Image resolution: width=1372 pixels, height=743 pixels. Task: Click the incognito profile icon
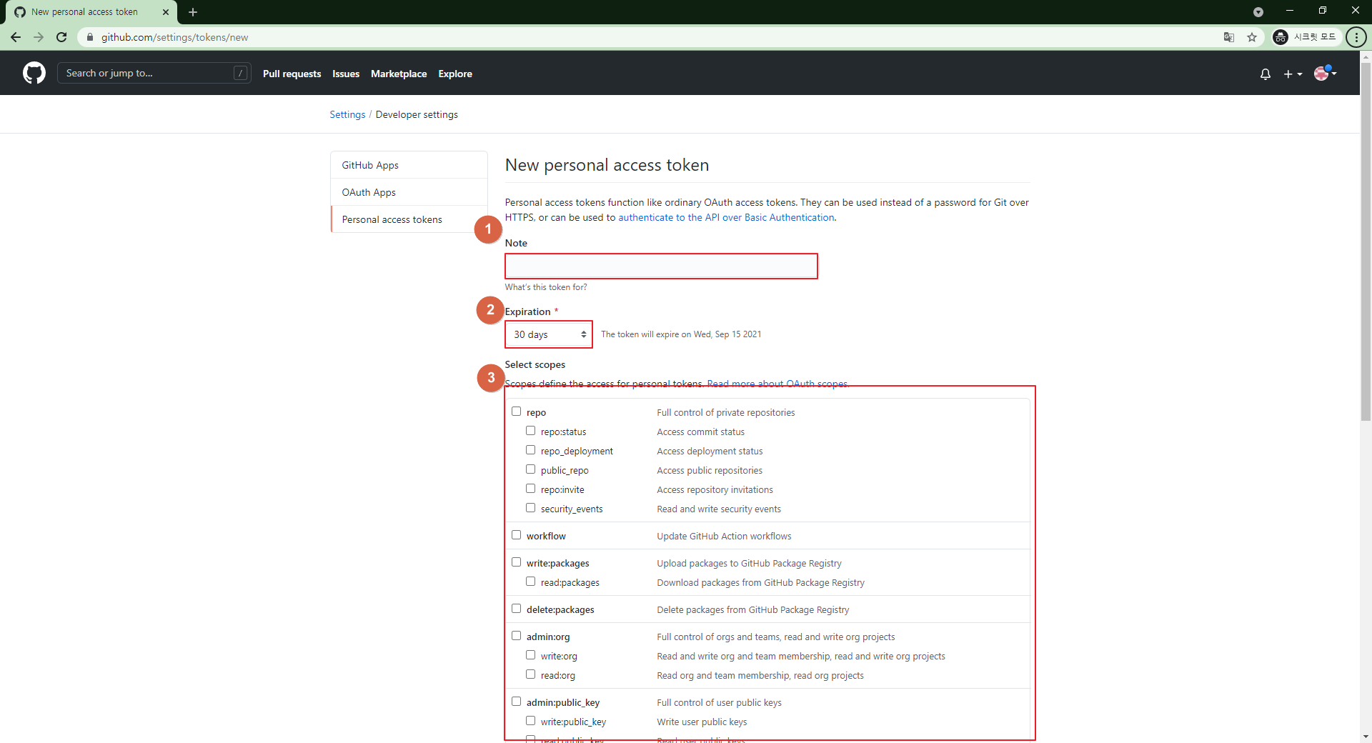click(1281, 37)
